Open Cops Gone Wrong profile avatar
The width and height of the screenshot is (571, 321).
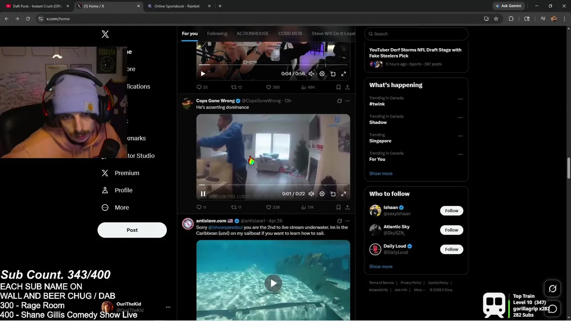click(188, 103)
